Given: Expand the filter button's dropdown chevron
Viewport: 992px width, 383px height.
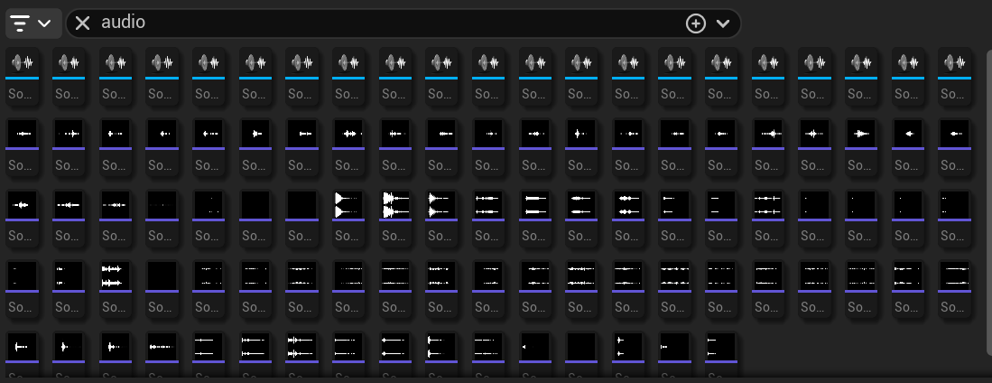Looking at the screenshot, I should [x=44, y=23].
